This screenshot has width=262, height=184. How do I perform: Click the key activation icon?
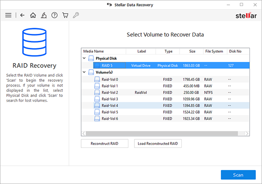pos(76,15)
